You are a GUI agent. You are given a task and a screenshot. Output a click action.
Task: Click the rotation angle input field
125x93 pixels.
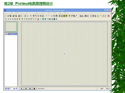pos(11,89)
